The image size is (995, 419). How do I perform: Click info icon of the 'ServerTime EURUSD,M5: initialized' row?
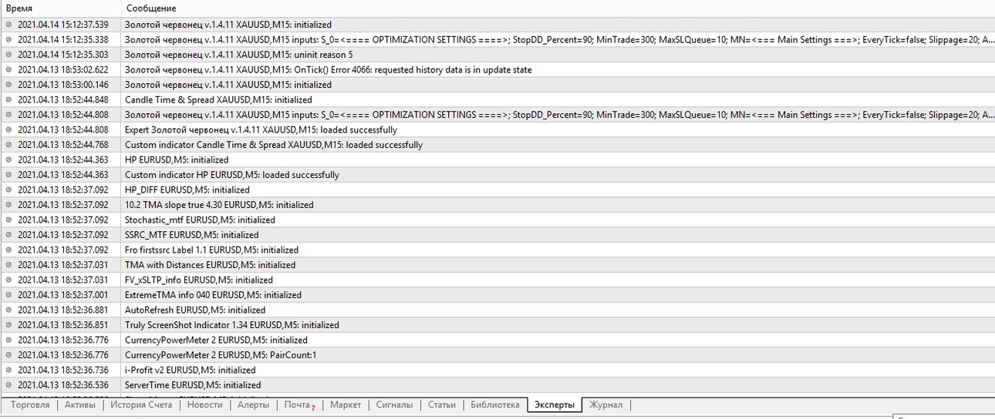click(x=8, y=384)
